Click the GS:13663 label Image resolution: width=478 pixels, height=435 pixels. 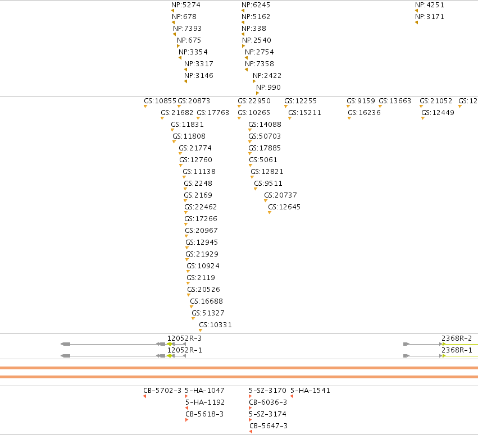pyautogui.click(x=395, y=101)
